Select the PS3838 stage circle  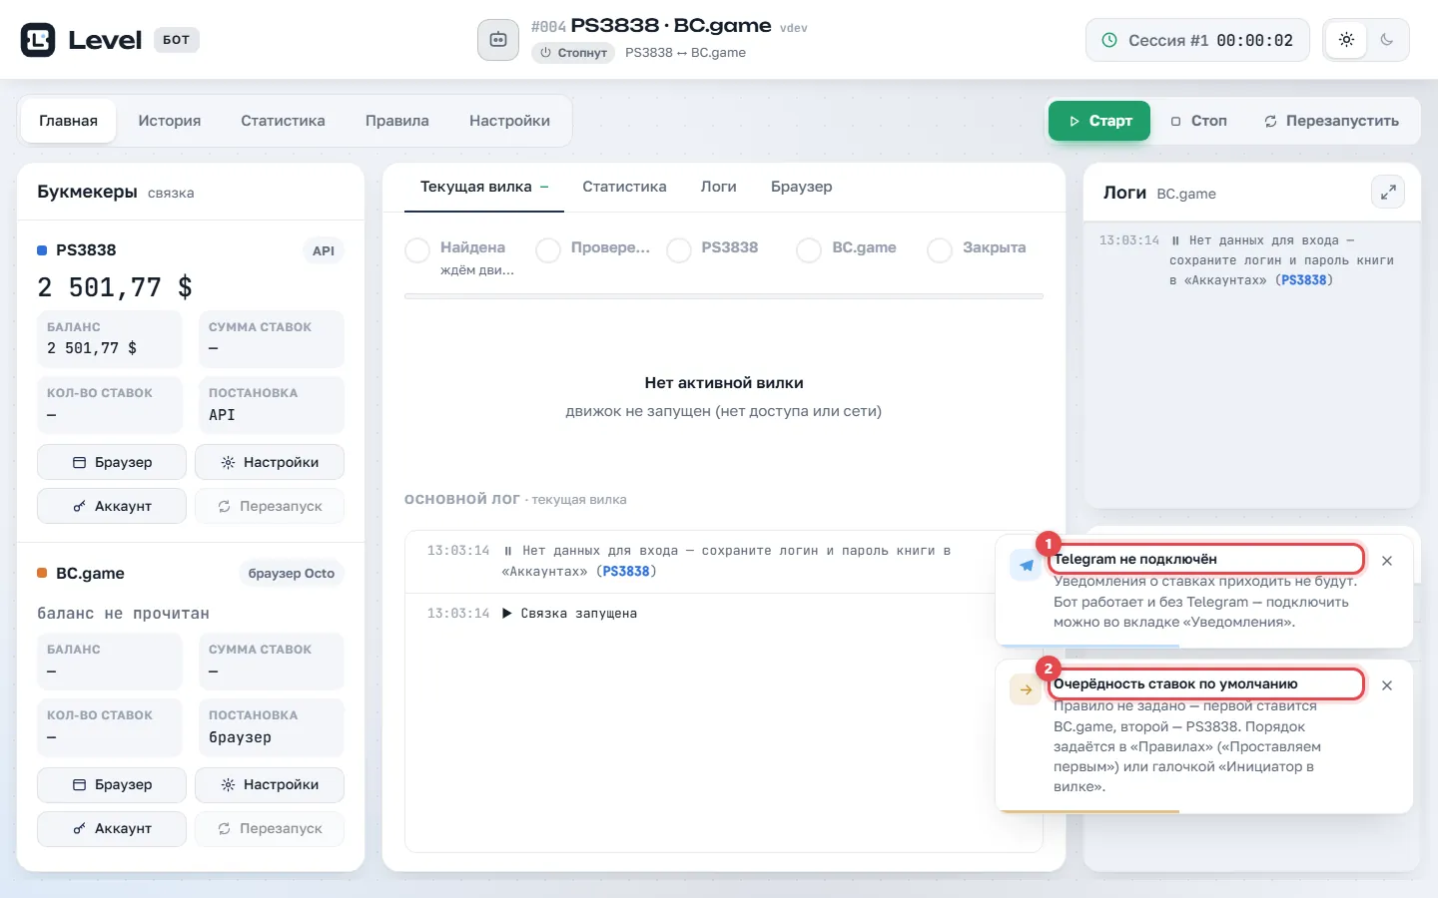679,250
